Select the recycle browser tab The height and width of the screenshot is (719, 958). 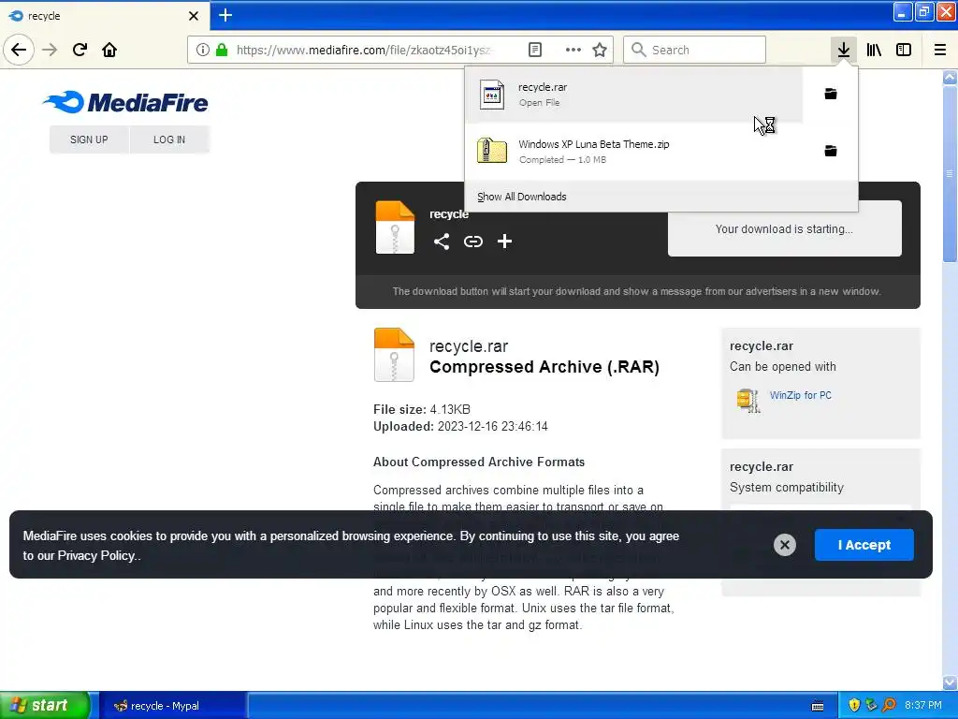[105, 16]
